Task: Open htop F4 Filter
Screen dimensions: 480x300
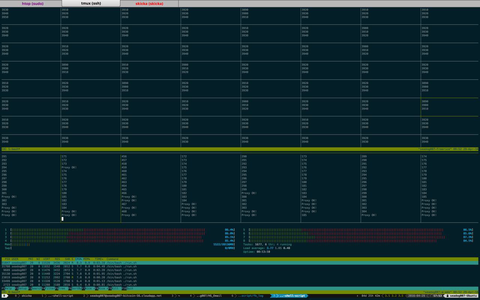Action: pyautogui.click(x=48, y=288)
